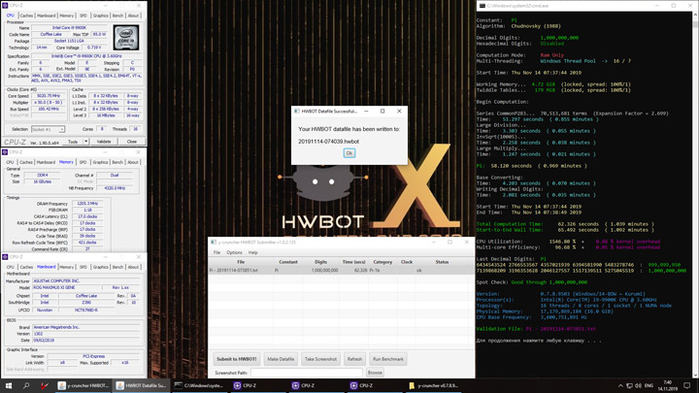The height and width of the screenshot is (393, 699).
Task: Open the Windows Start menu
Action: pos(8,386)
